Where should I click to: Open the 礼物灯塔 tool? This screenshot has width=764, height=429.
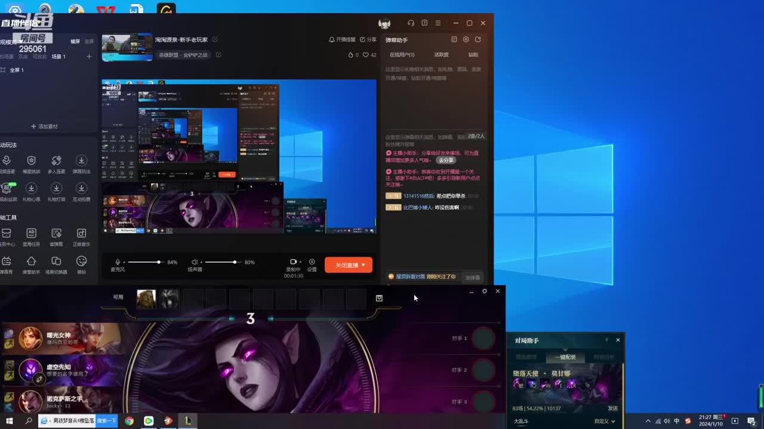click(x=56, y=191)
